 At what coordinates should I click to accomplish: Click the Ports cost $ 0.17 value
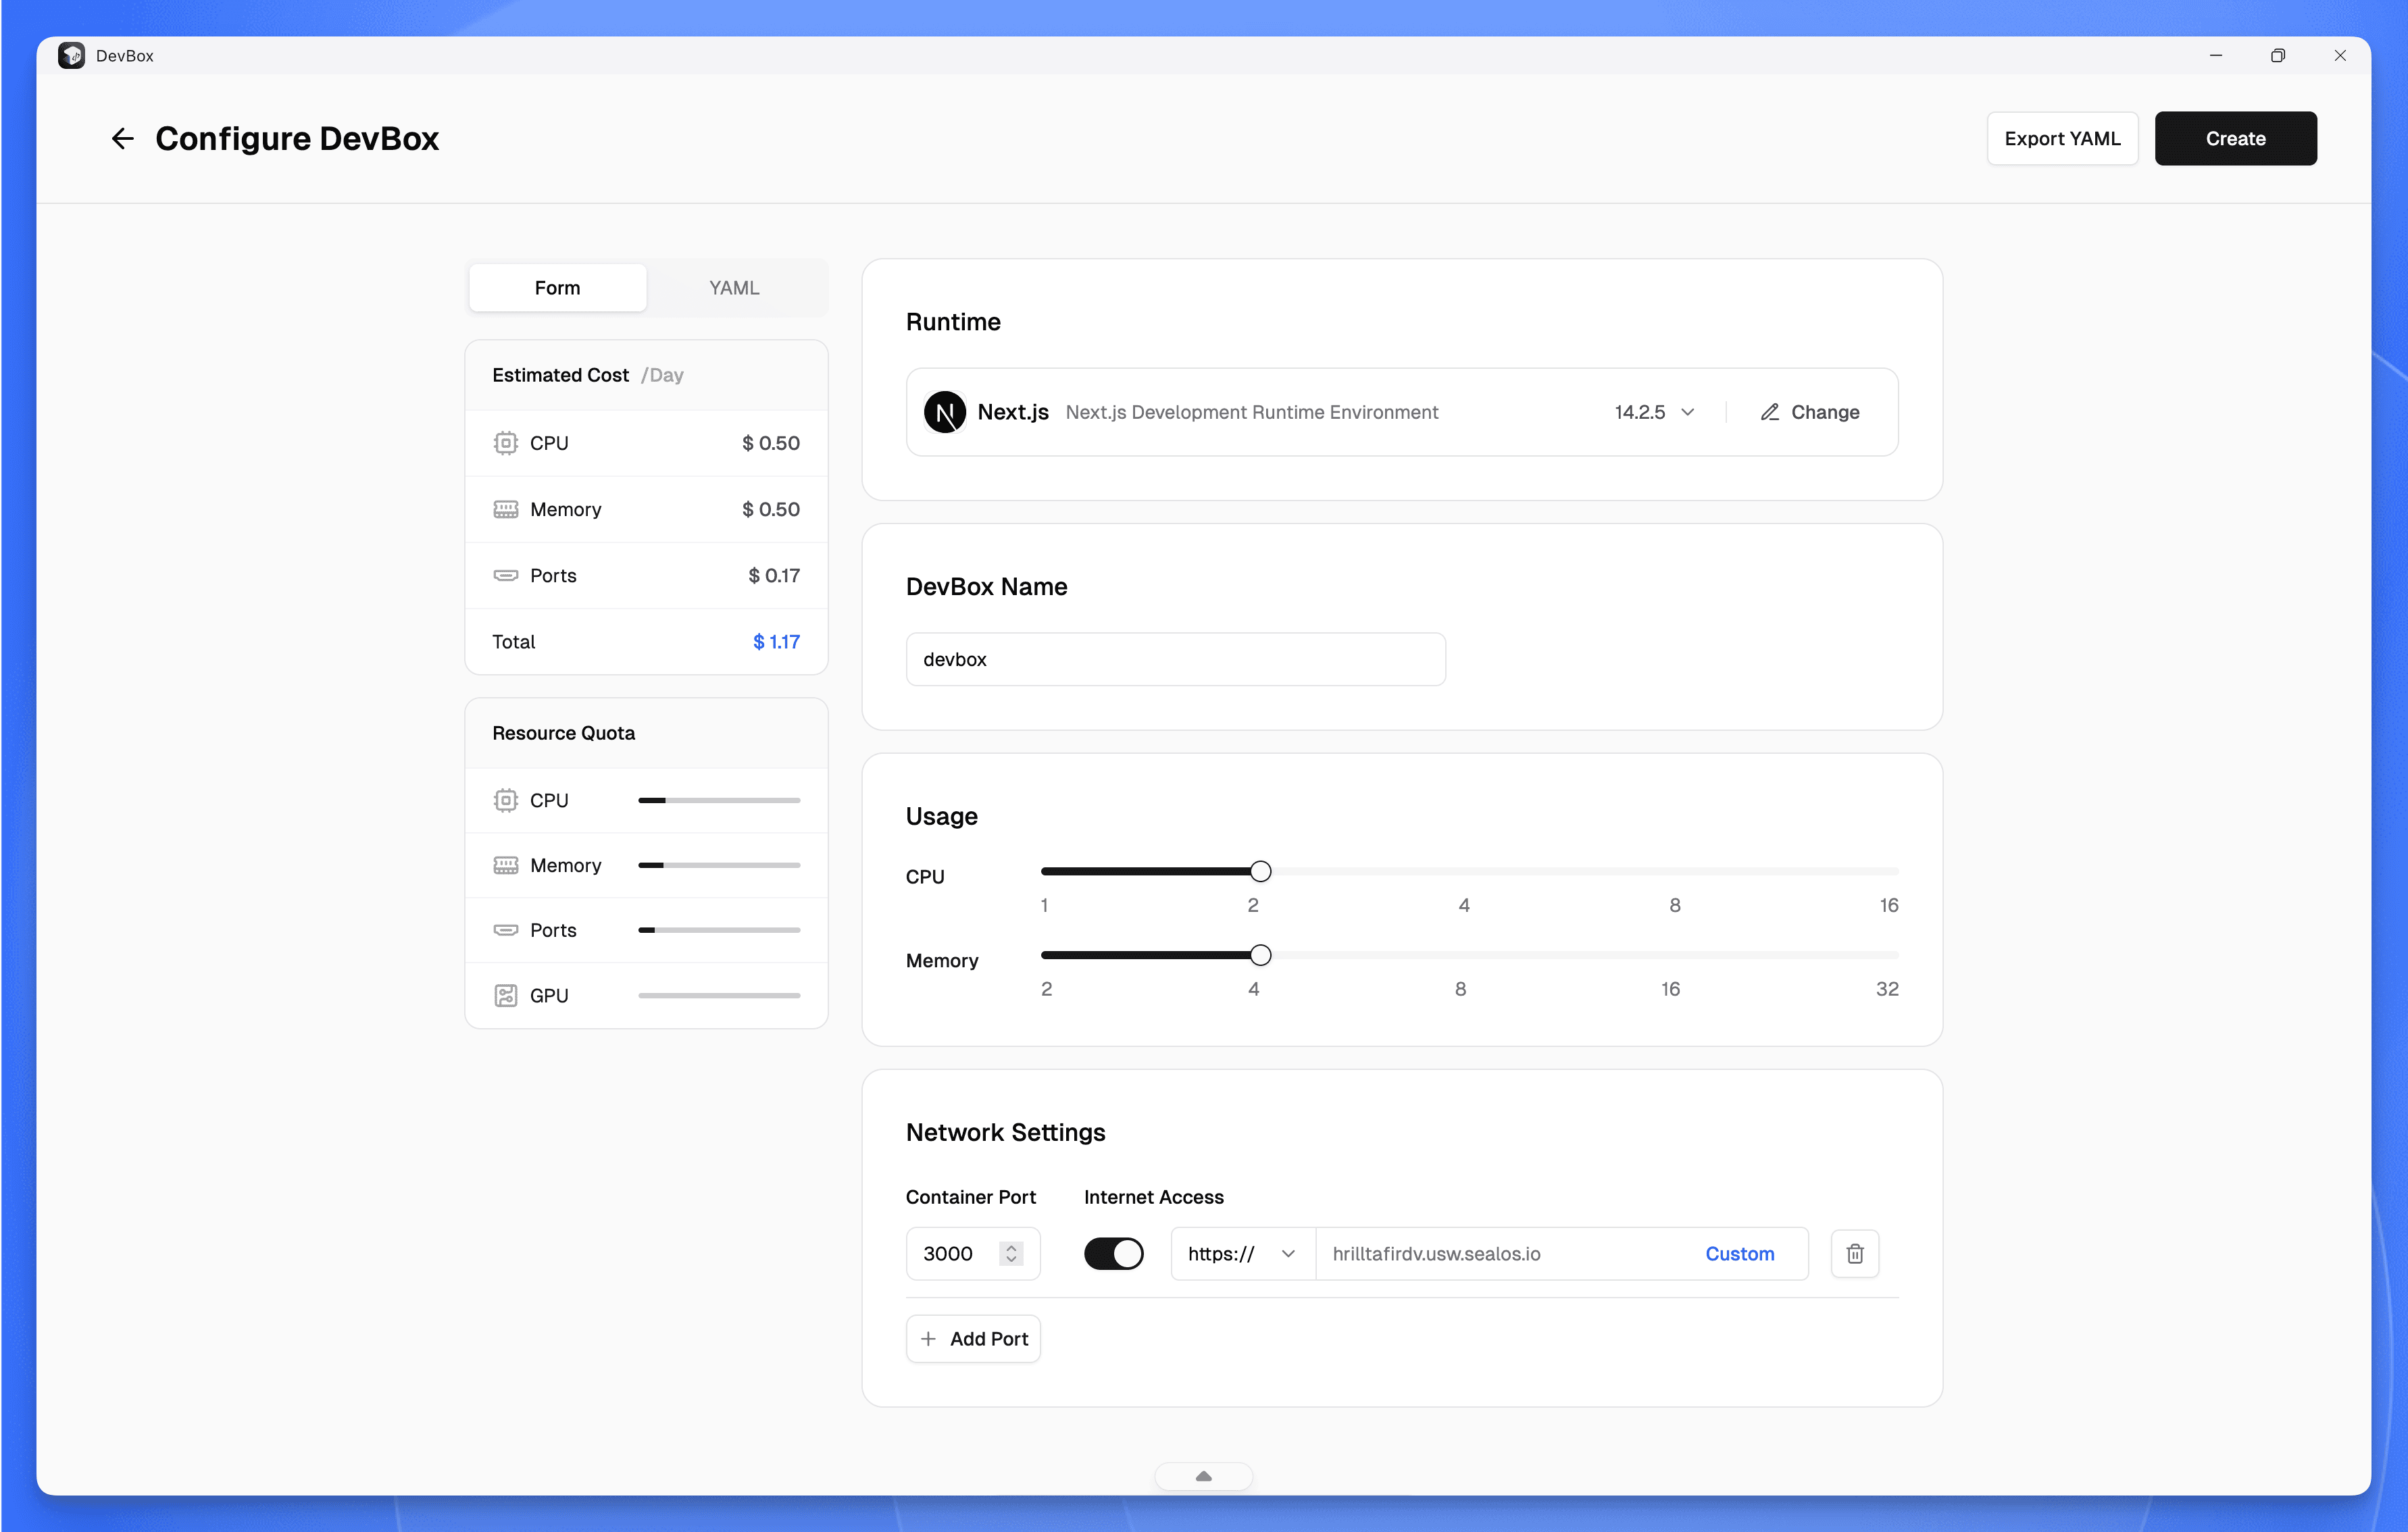(x=774, y=575)
